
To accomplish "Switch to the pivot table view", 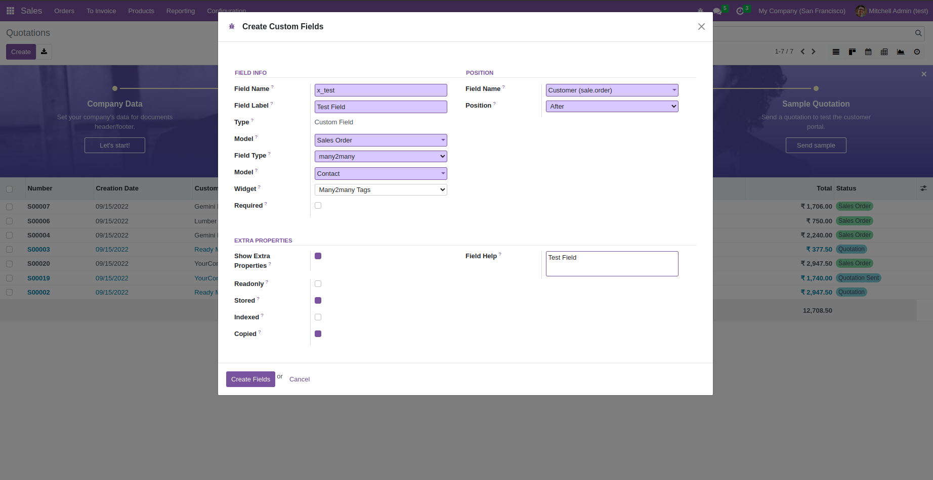I will click(884, 52).
